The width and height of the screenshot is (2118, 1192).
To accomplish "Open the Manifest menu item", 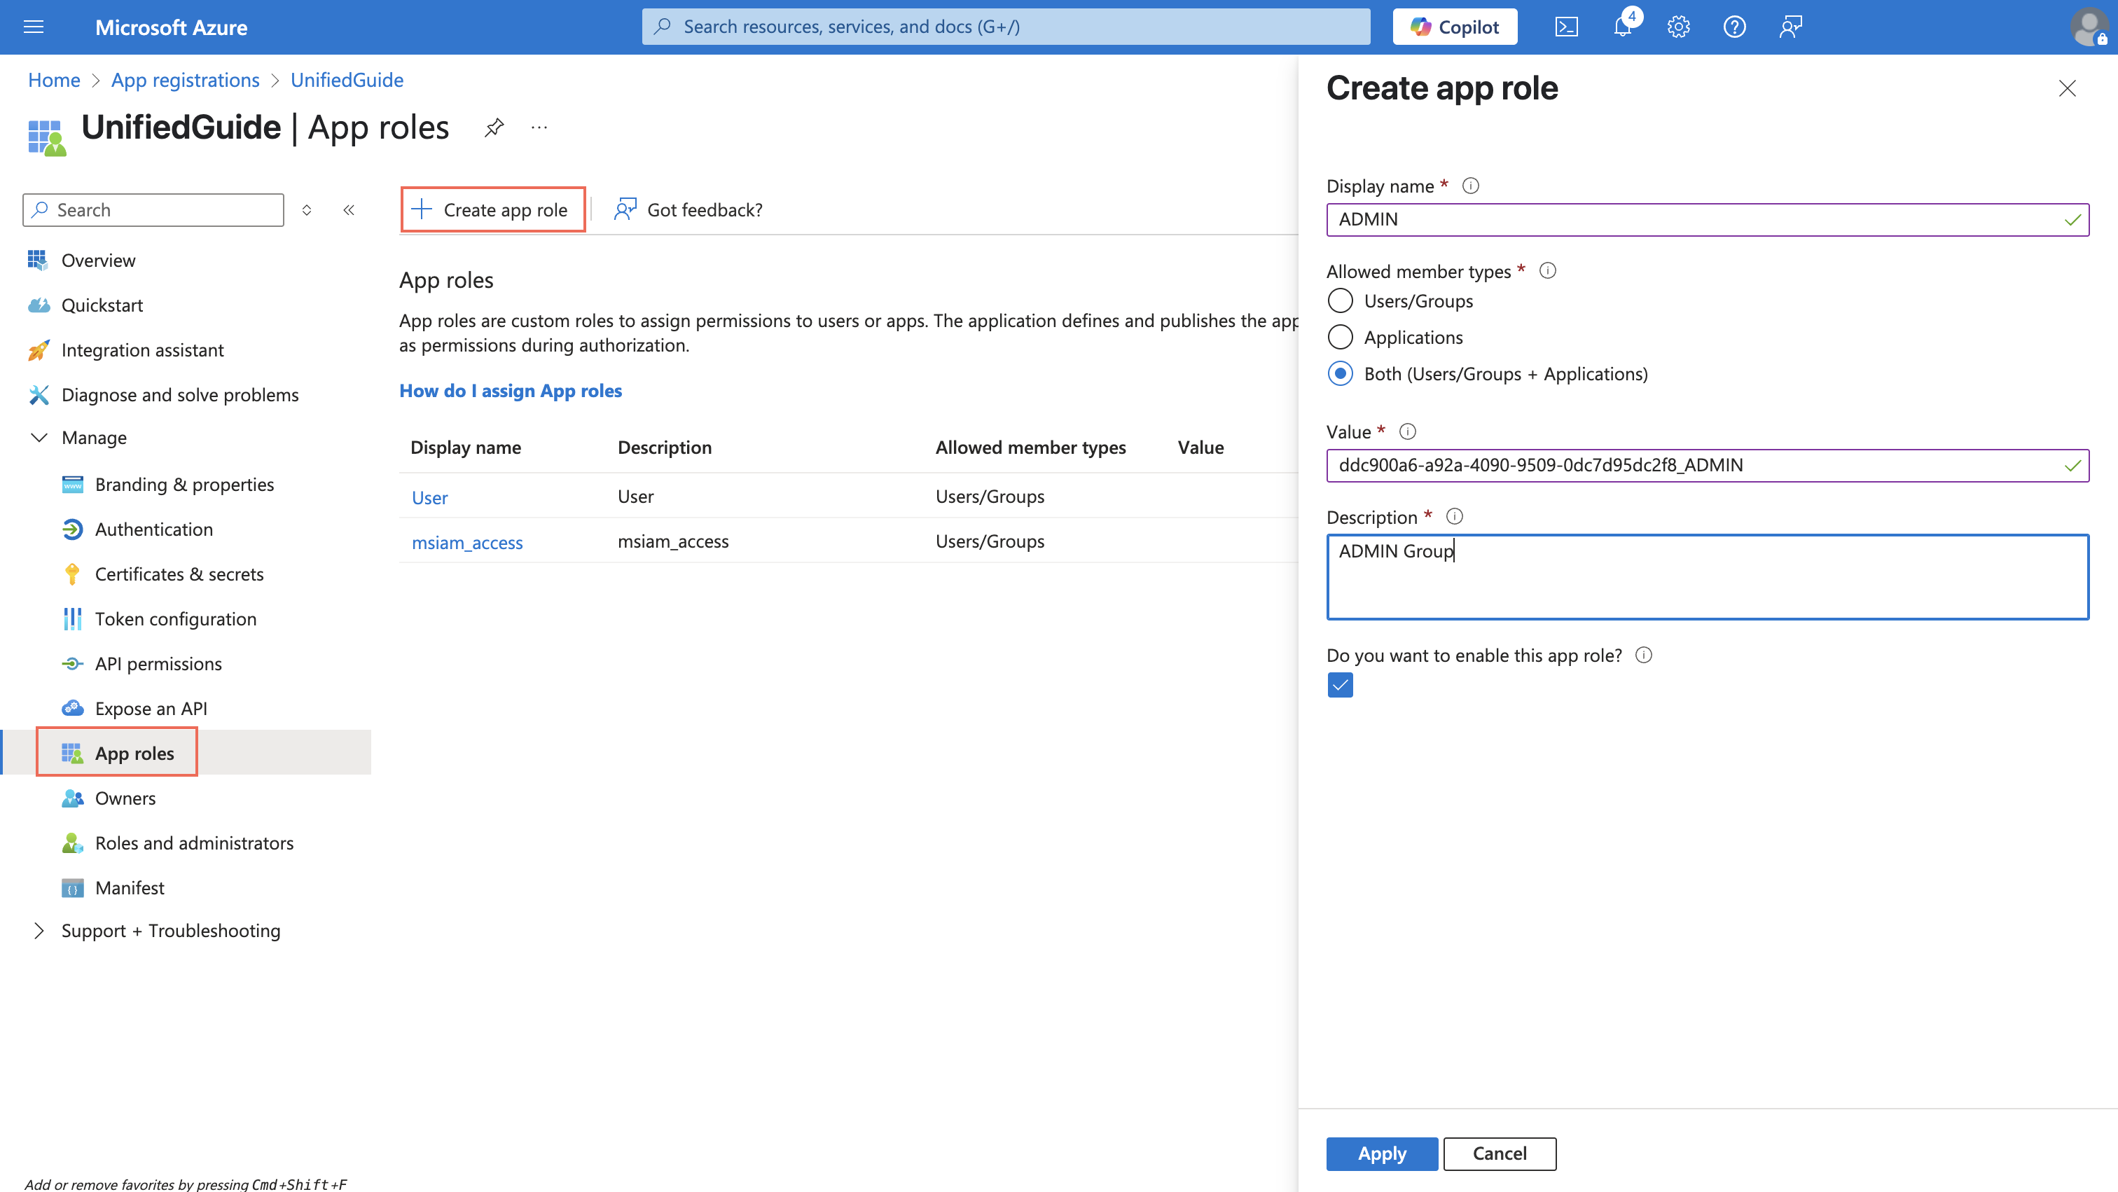I will click(x=129, y=888).
